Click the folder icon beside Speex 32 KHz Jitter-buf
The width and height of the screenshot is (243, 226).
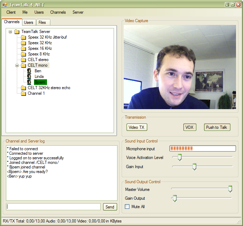[23, 37]
